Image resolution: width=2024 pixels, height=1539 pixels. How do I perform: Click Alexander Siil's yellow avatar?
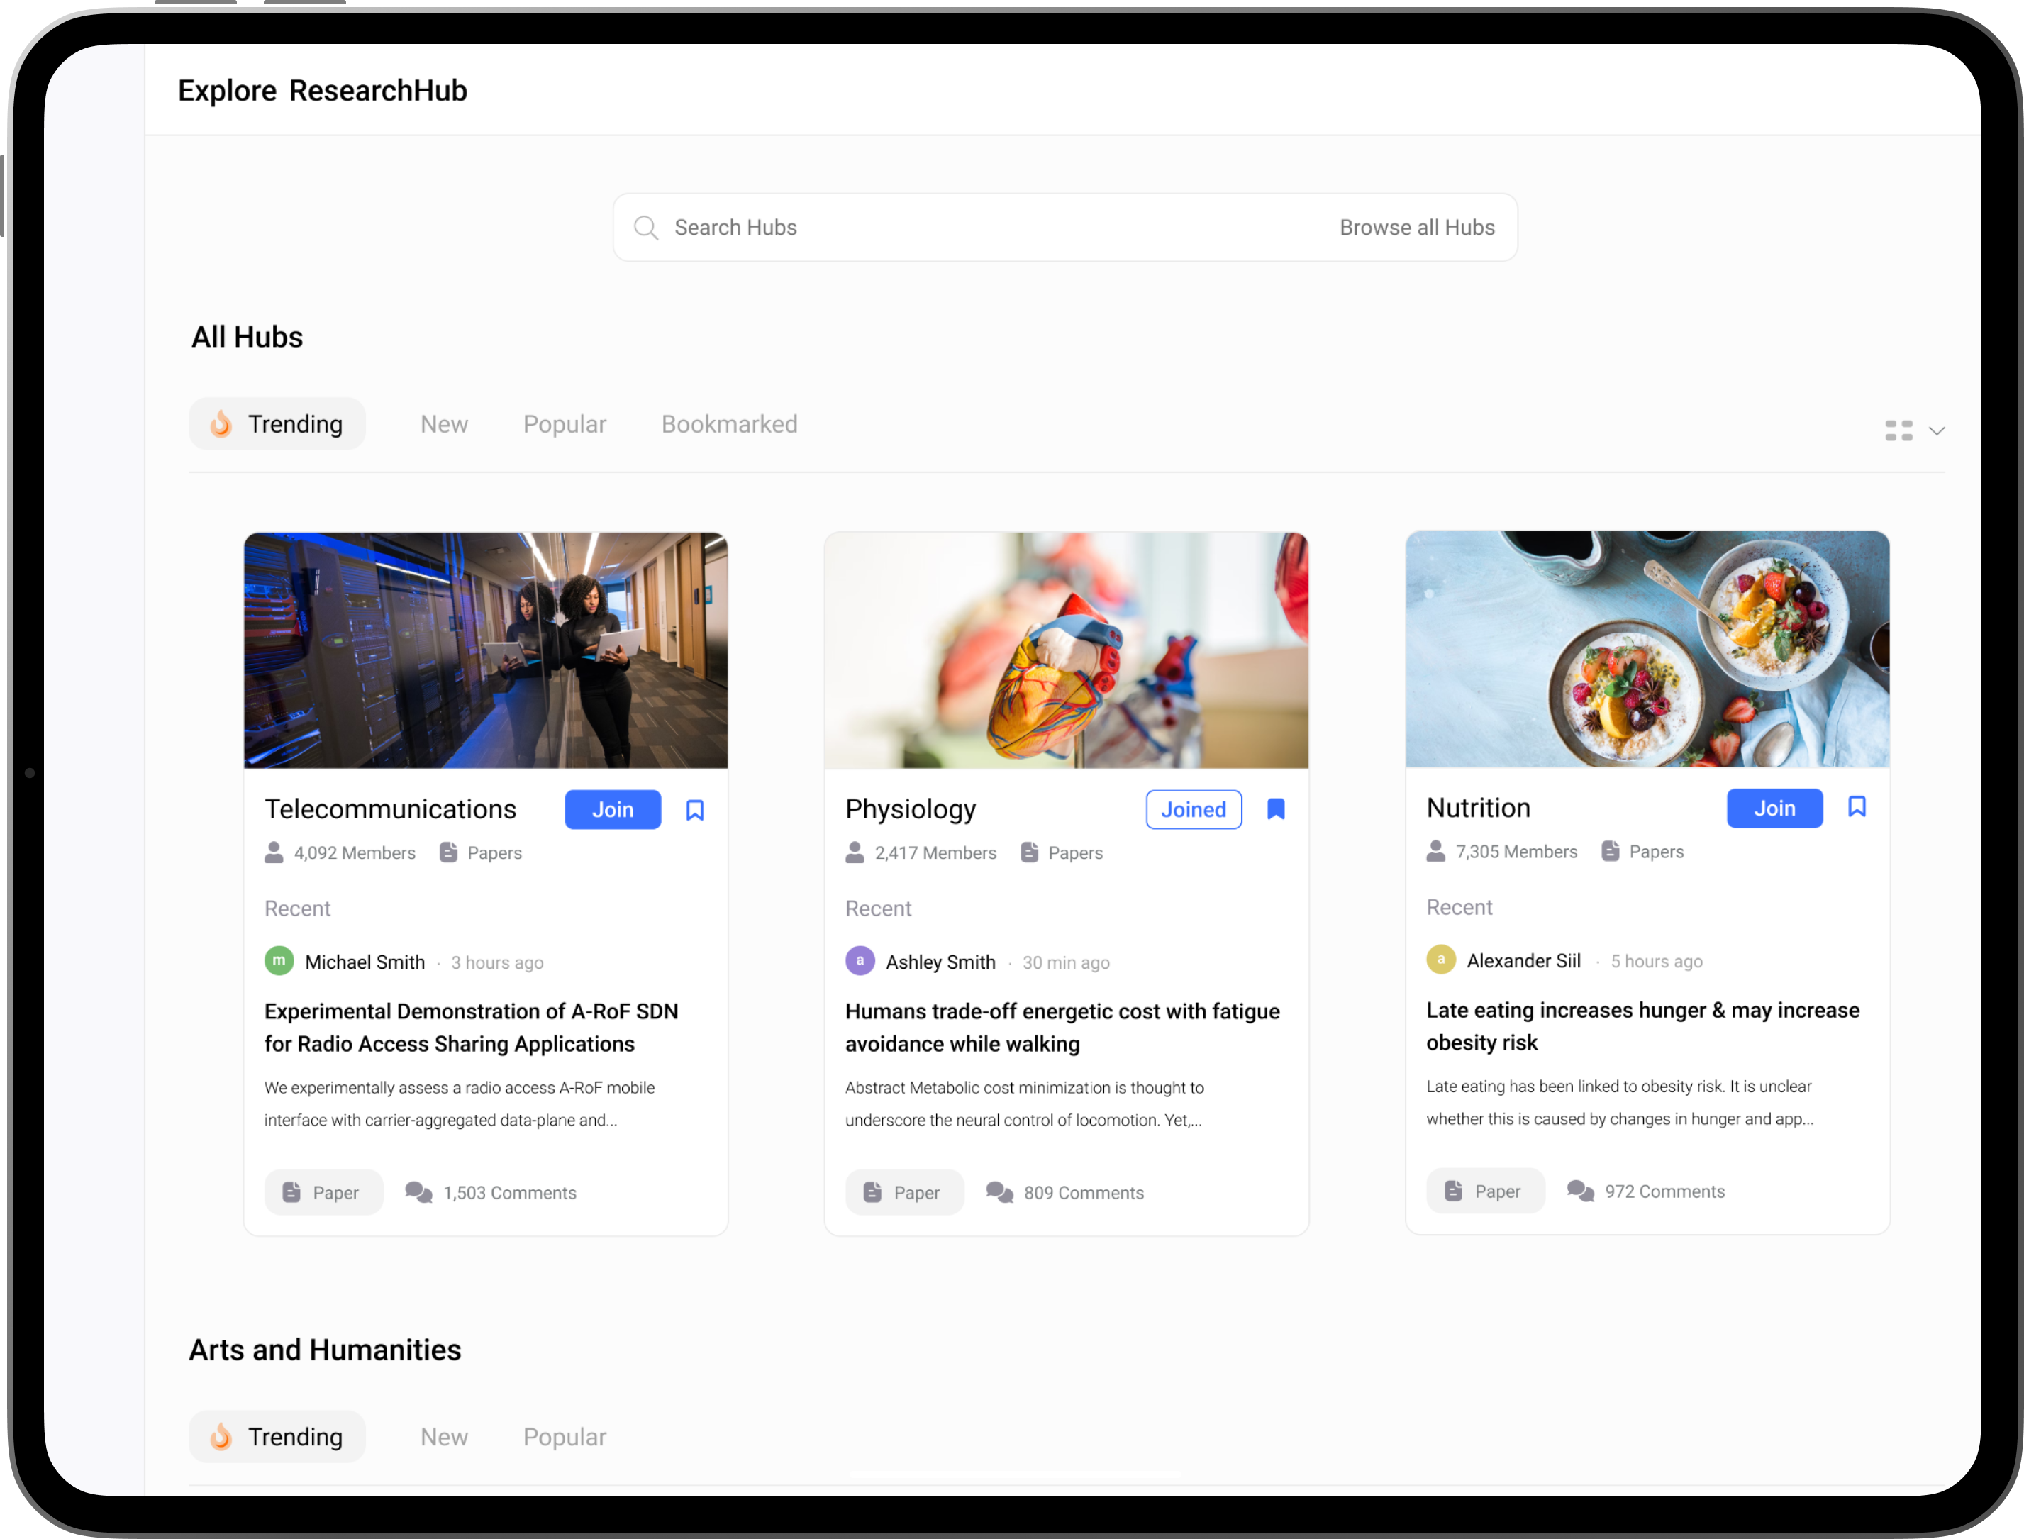[1440, 959]
